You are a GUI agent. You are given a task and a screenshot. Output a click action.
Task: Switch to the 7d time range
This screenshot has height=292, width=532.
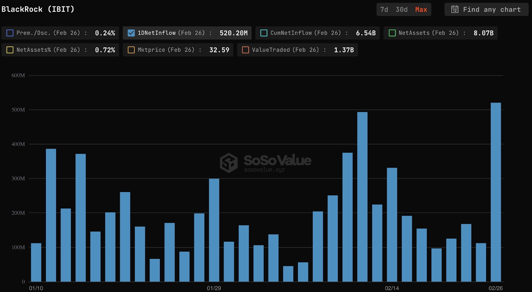pos(384,10)
